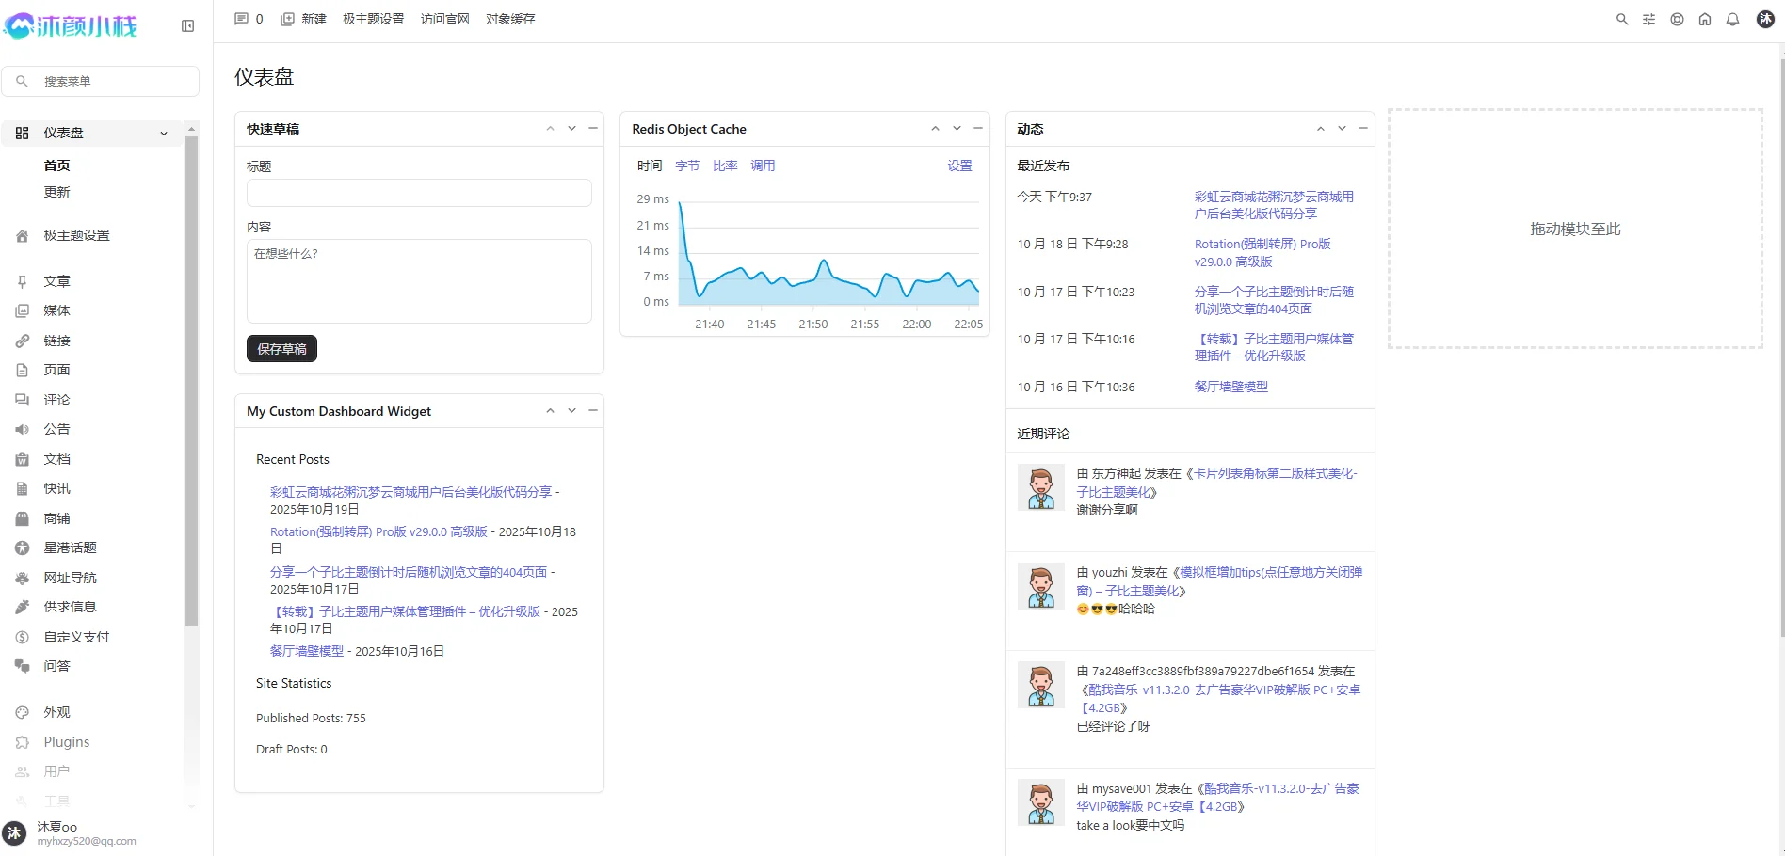Collapse the sidebar with the panel toggle icon
1785x856 pixels.
tap(187, 26)
